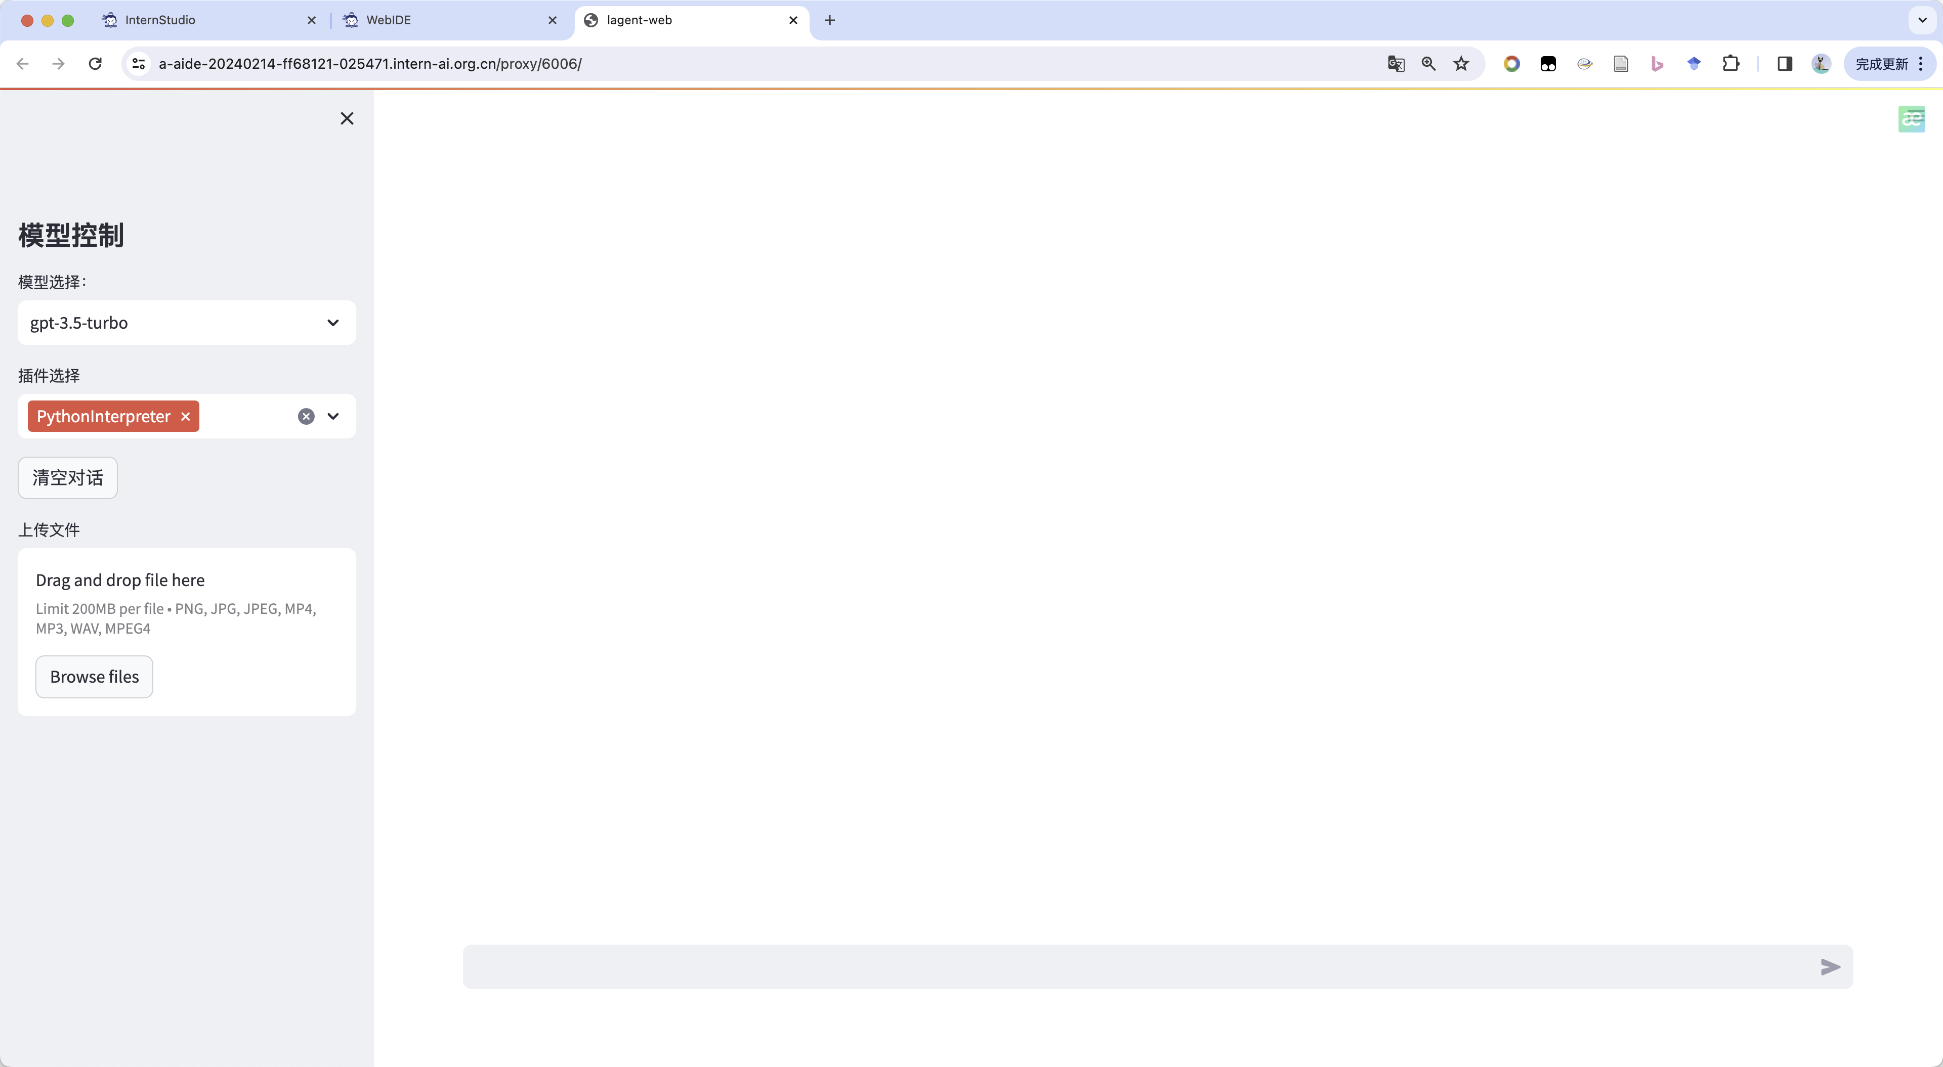Click the 清空对话 button
Image resolution: width=1943 pixels, height=1067 pixels.
(x=67, y=477)
